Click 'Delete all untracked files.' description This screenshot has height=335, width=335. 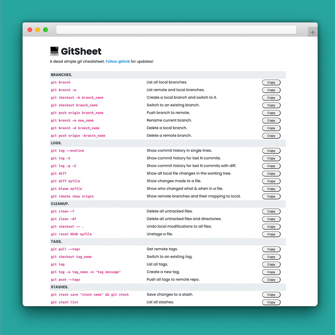pos(170,211)
